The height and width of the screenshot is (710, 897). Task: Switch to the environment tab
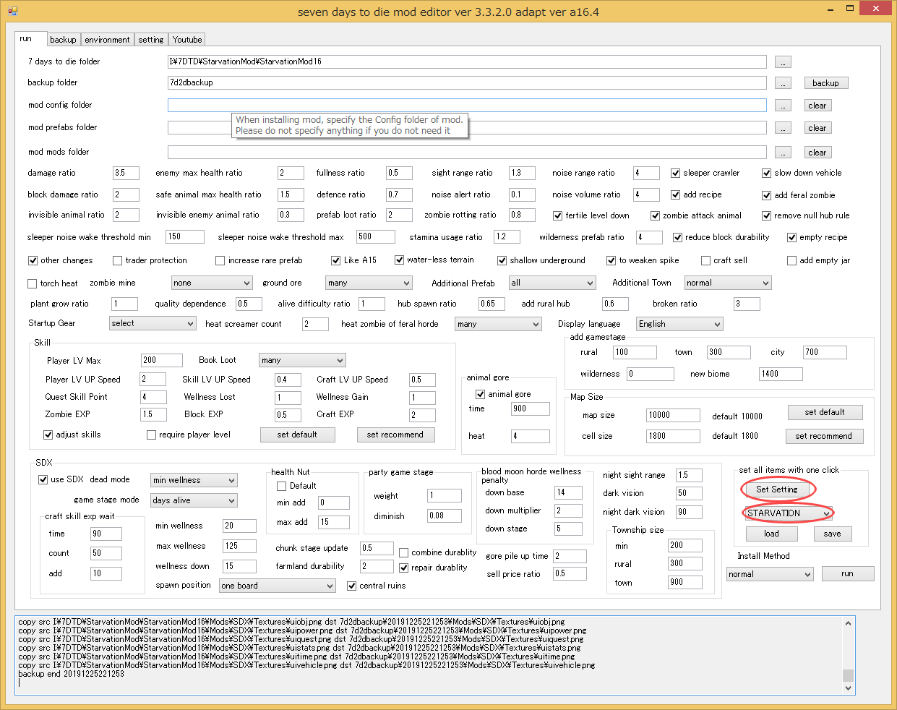tap(107, 40)
